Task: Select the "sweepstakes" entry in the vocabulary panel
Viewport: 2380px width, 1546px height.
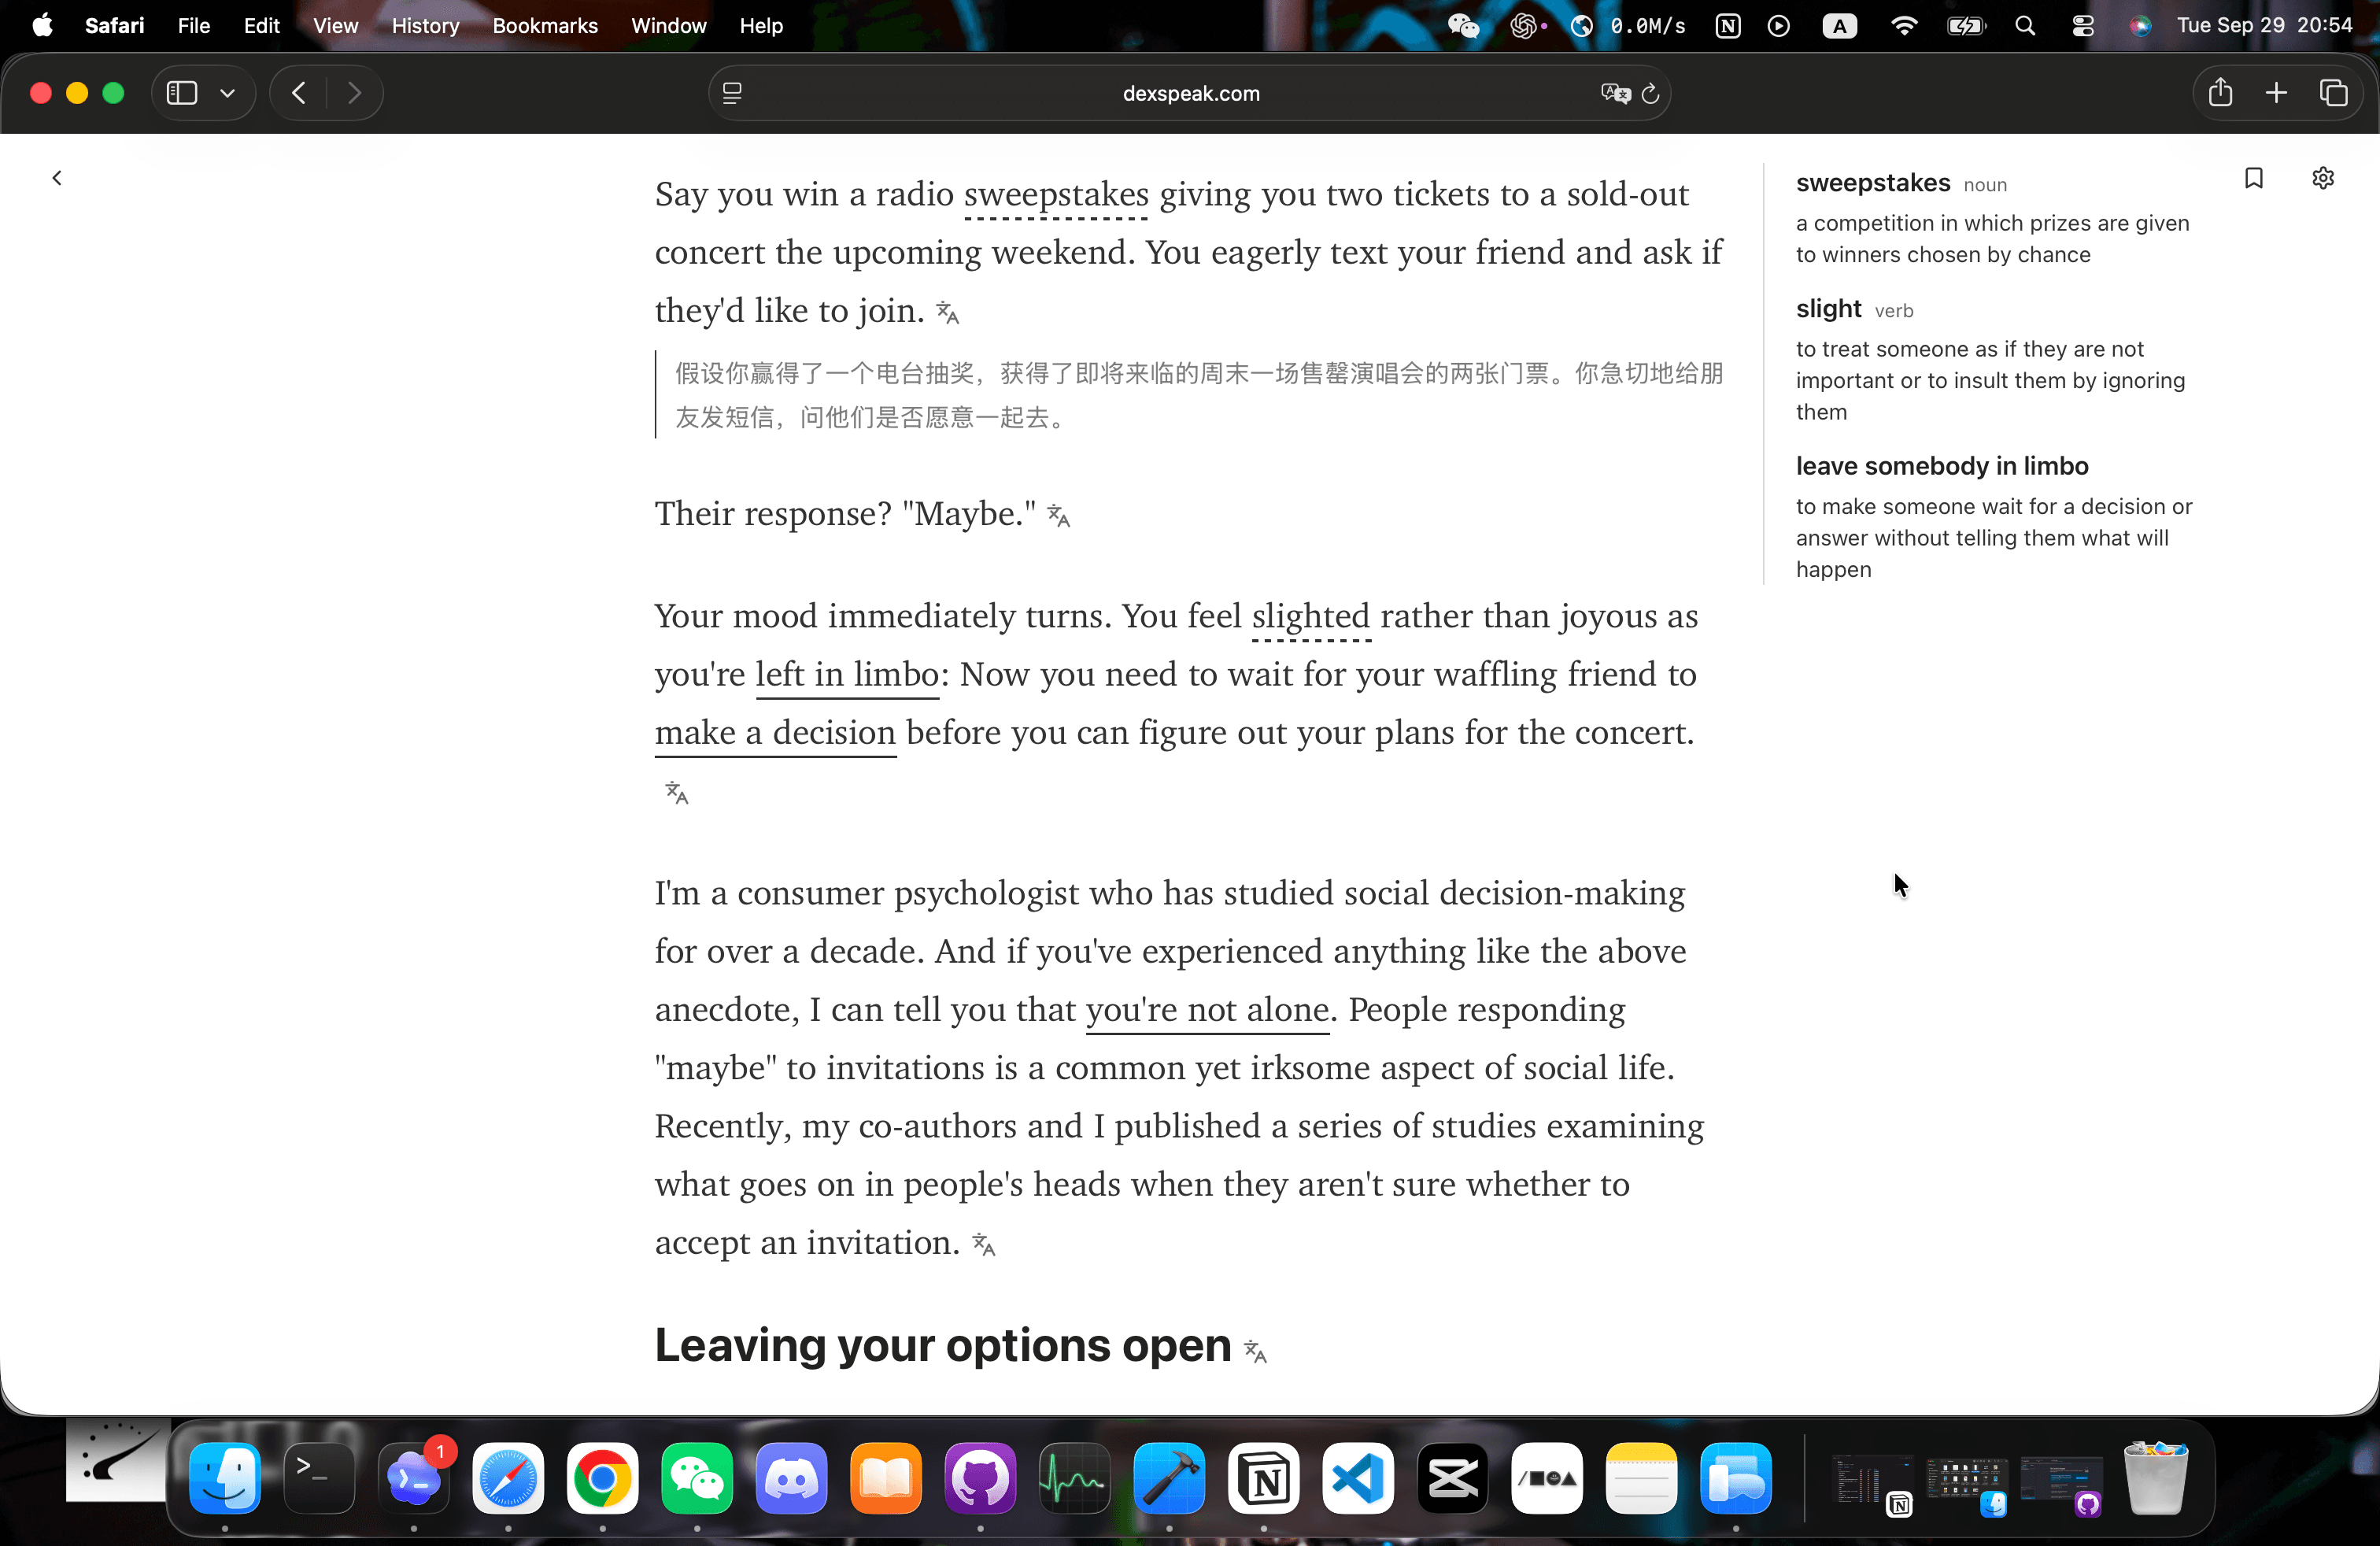Action: click(1993, 217)
